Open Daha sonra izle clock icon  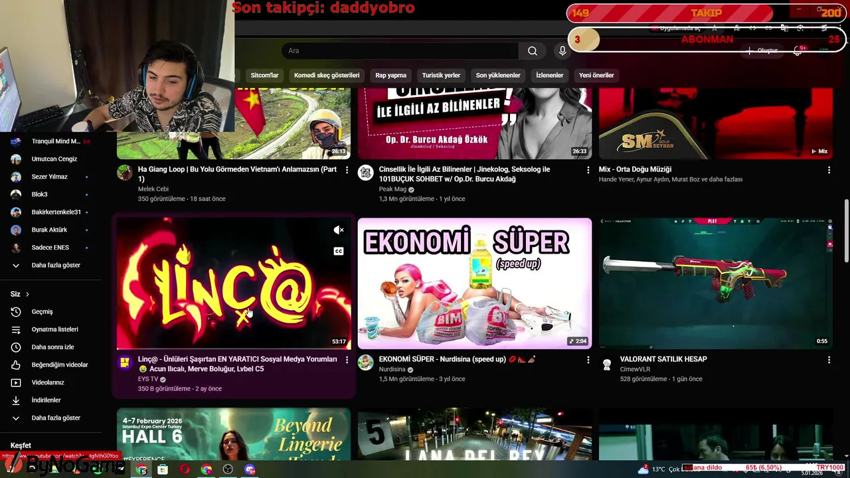16,347
